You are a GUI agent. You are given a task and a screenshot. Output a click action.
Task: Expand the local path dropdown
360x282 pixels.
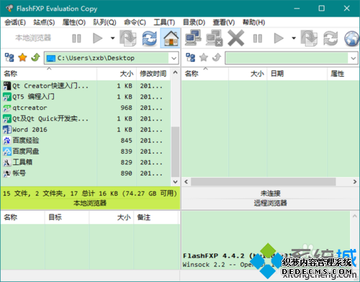tap(174, 58)
